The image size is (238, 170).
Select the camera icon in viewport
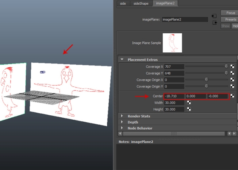click(42, 72)
